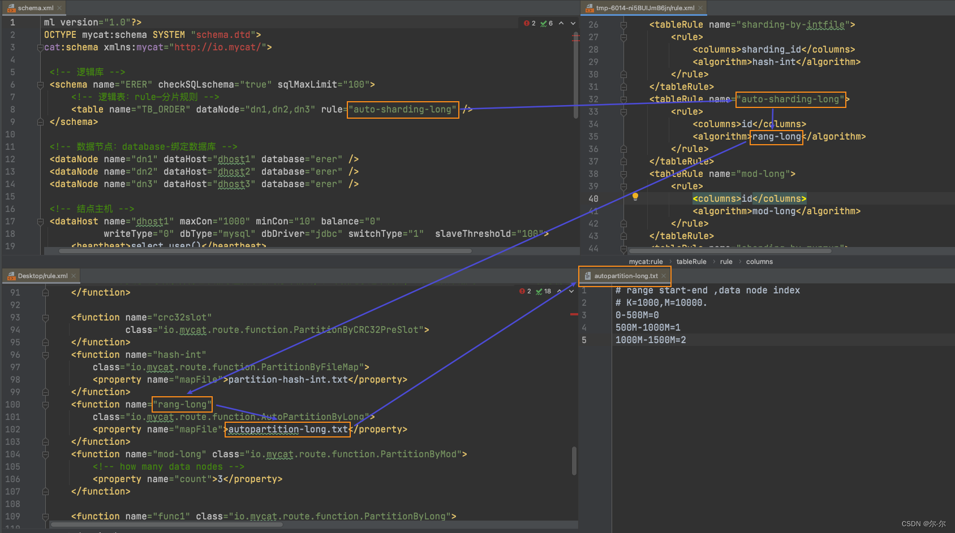Close the tmp-6014 rule.xml tab
Screen dimensions: 955x533
click(700, 8)
